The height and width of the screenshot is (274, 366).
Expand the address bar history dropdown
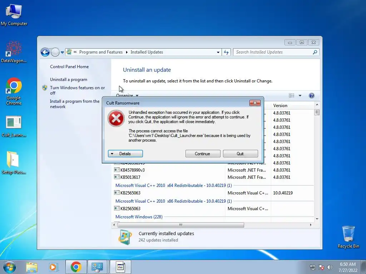pyautogui.click(x=218, y=52)
